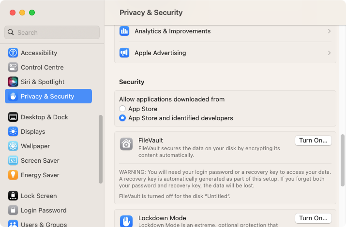Screen dimensions: 346x227
Task: Click "FileVault is turned off" status text
Action: point(175,196)
